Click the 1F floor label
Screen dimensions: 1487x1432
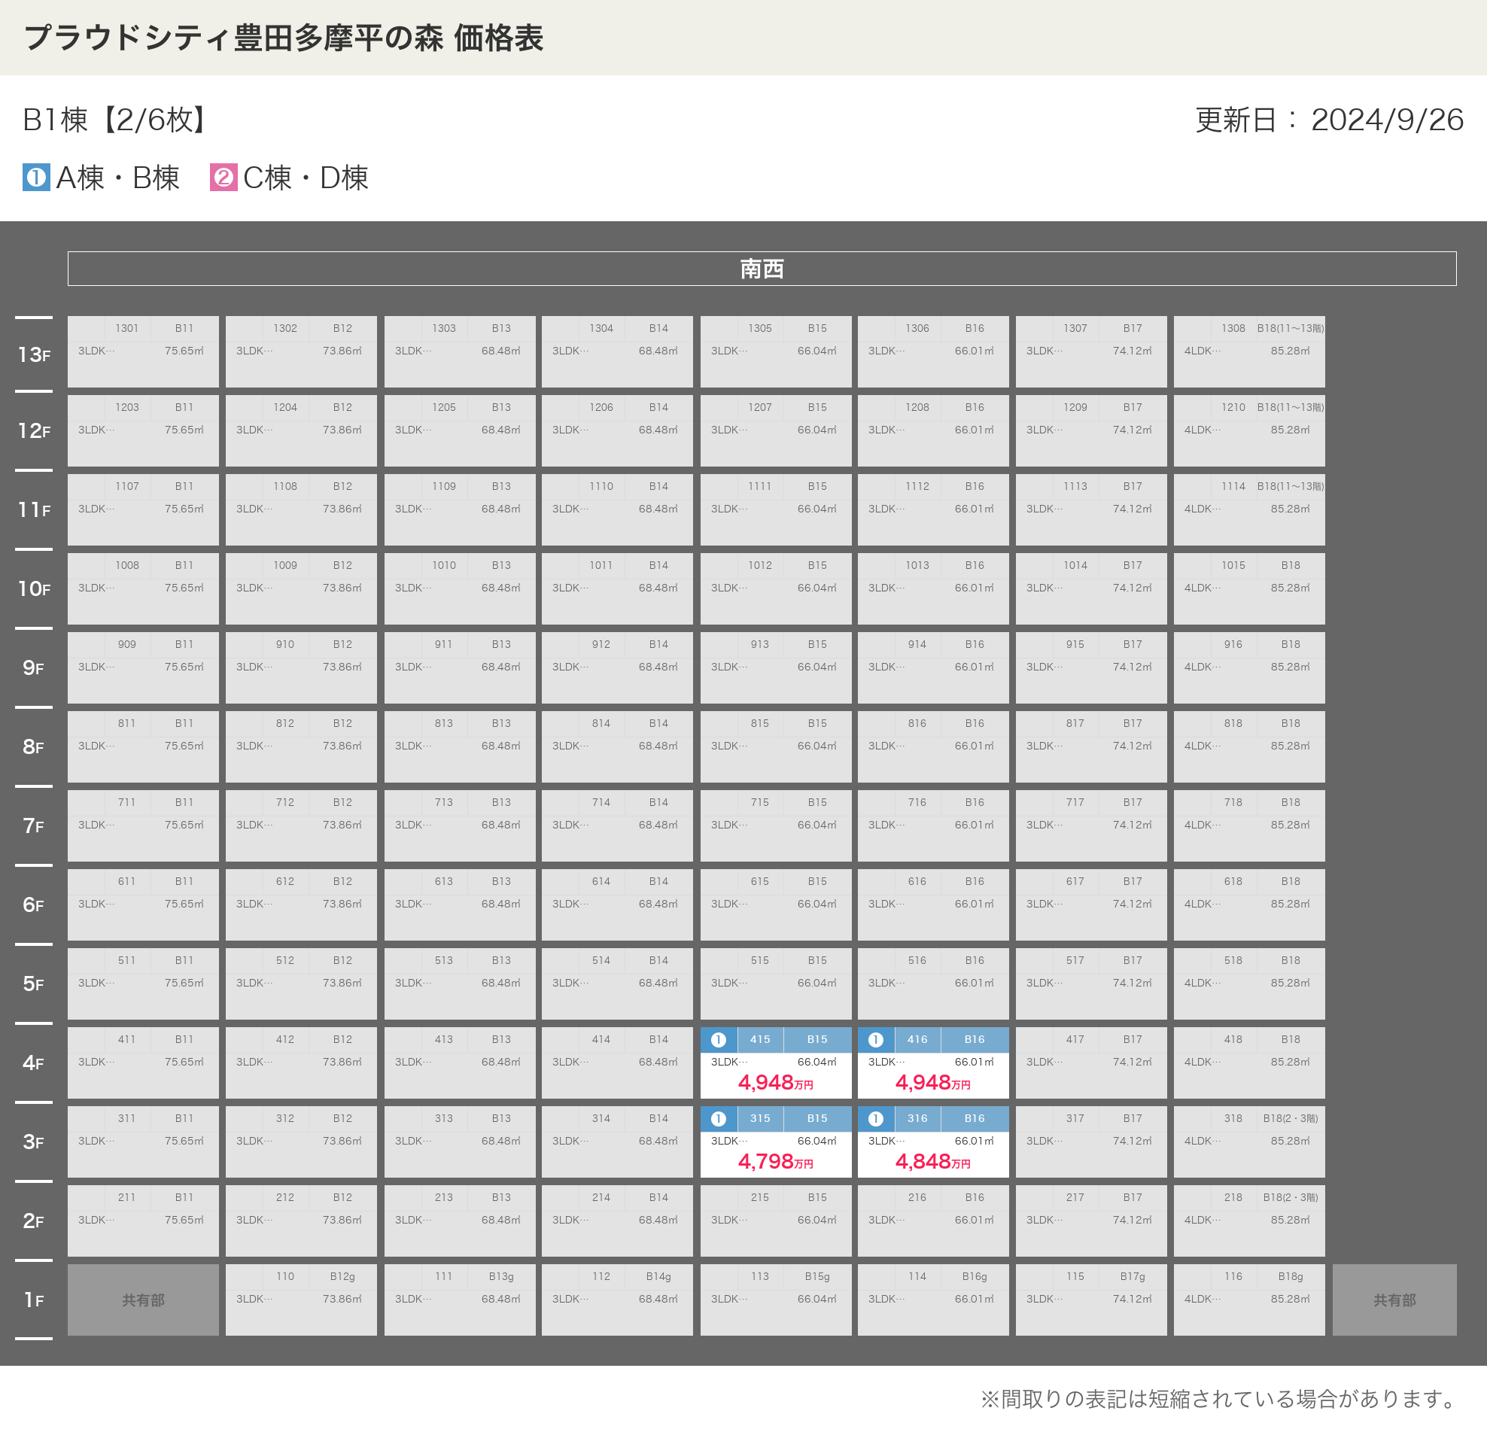coord(34,1300)
